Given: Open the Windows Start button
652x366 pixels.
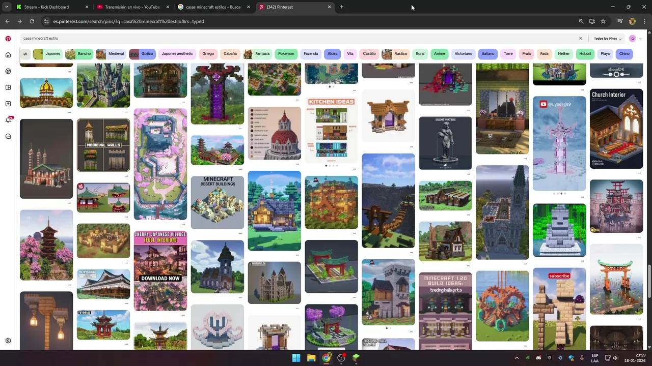Looking at the screenshot, I should coord(296,358).
